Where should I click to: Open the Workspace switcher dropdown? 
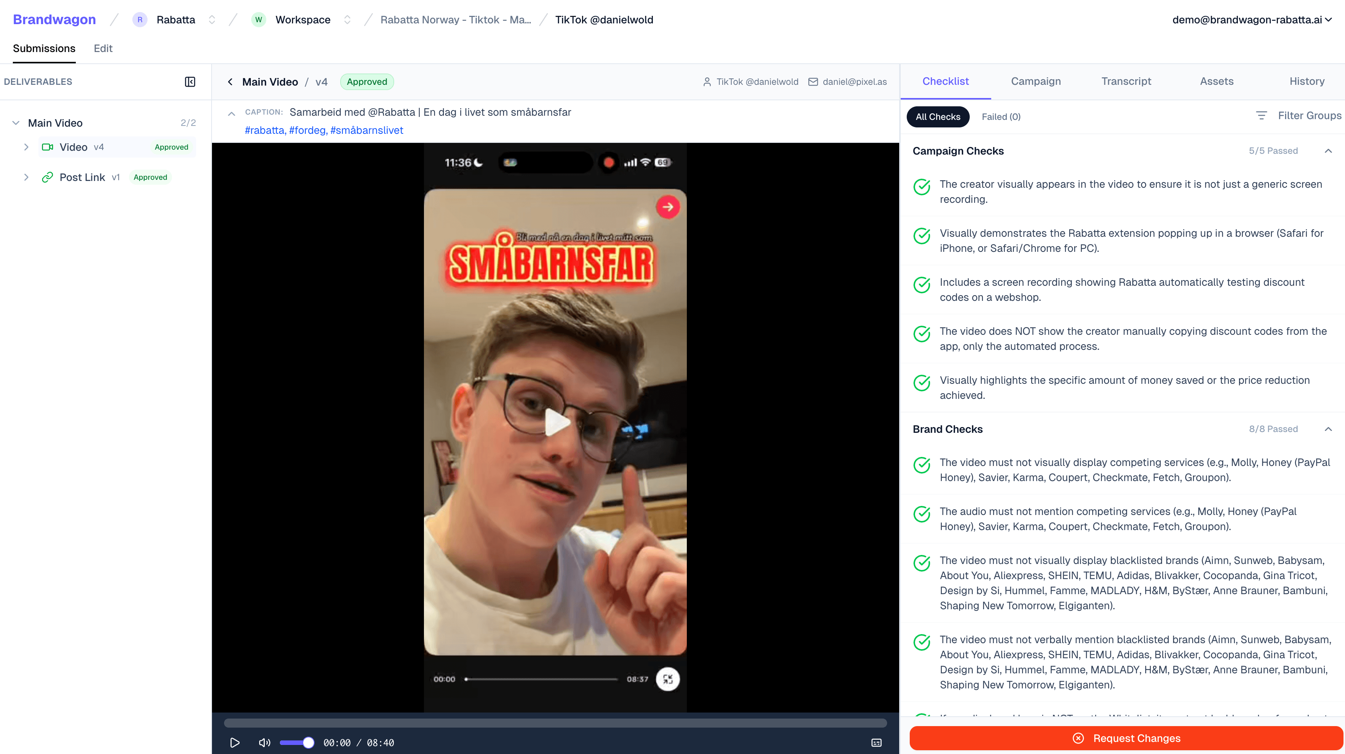(347, 20)
